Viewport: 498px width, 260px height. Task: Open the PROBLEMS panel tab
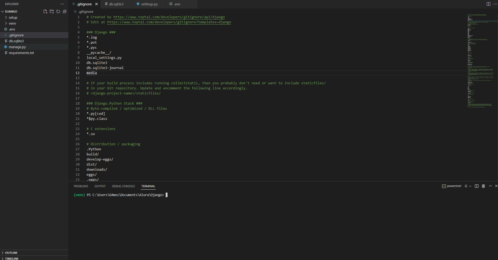[x=81, y=186]
